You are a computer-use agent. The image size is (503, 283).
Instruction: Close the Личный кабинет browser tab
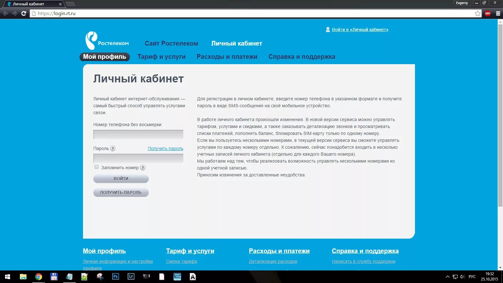pyautogui.click(x=60, y=4)
